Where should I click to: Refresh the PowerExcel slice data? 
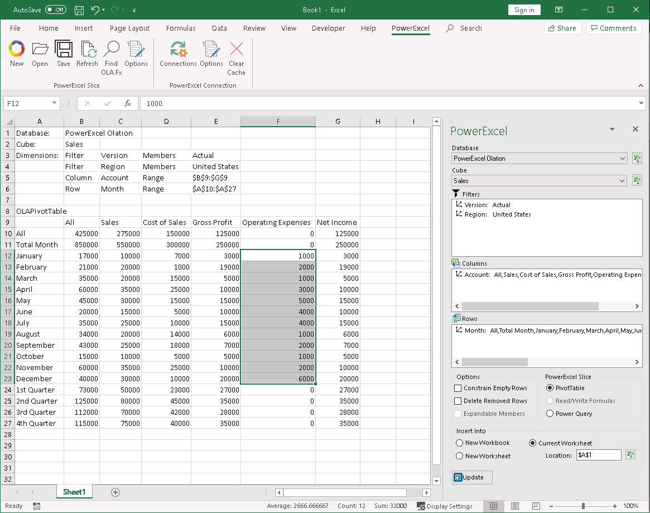pos(87,54)
